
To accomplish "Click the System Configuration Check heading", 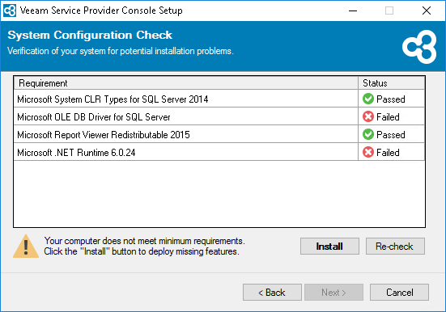I will (x=90, y=35).
